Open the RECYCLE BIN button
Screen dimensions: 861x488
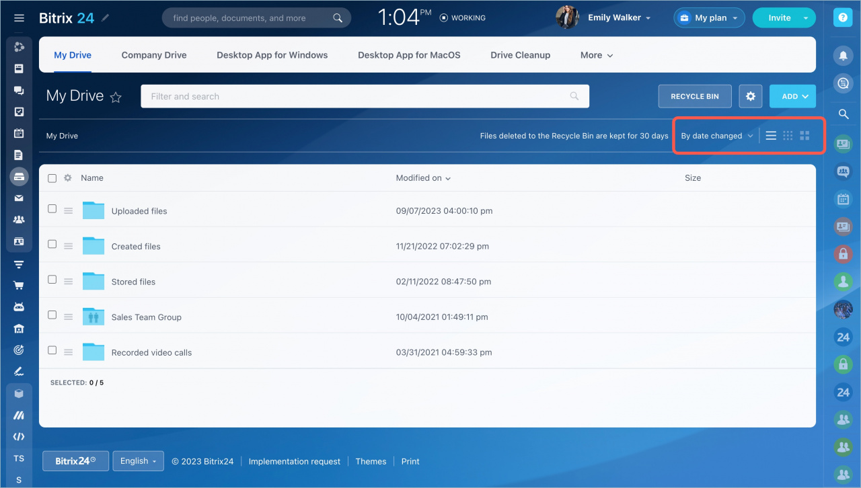click(x=695, y=96)
